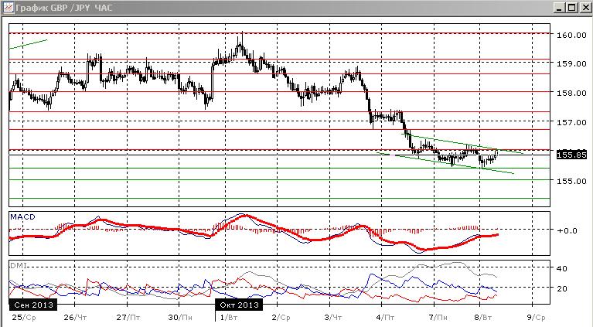Image resolution: width=593 pixels, height=327 pixels.
Task: Click the 160.00 price axis label
Action: point(571,35)
